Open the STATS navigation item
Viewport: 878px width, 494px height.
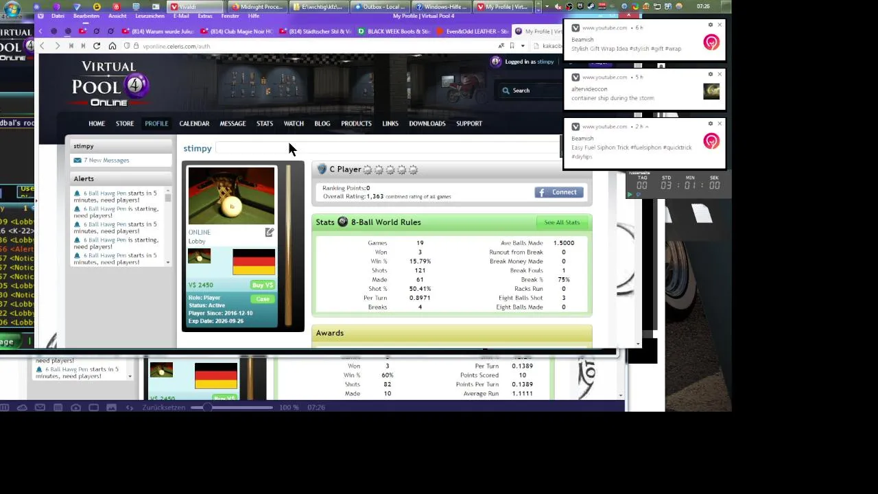[265, 123]
